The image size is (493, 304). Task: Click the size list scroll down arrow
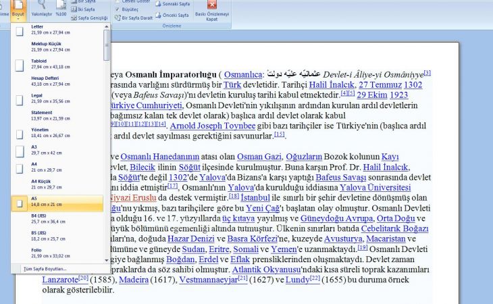[x=107, y=260]
